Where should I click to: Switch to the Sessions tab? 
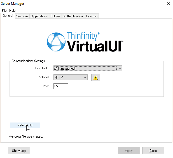pos(22,16)
